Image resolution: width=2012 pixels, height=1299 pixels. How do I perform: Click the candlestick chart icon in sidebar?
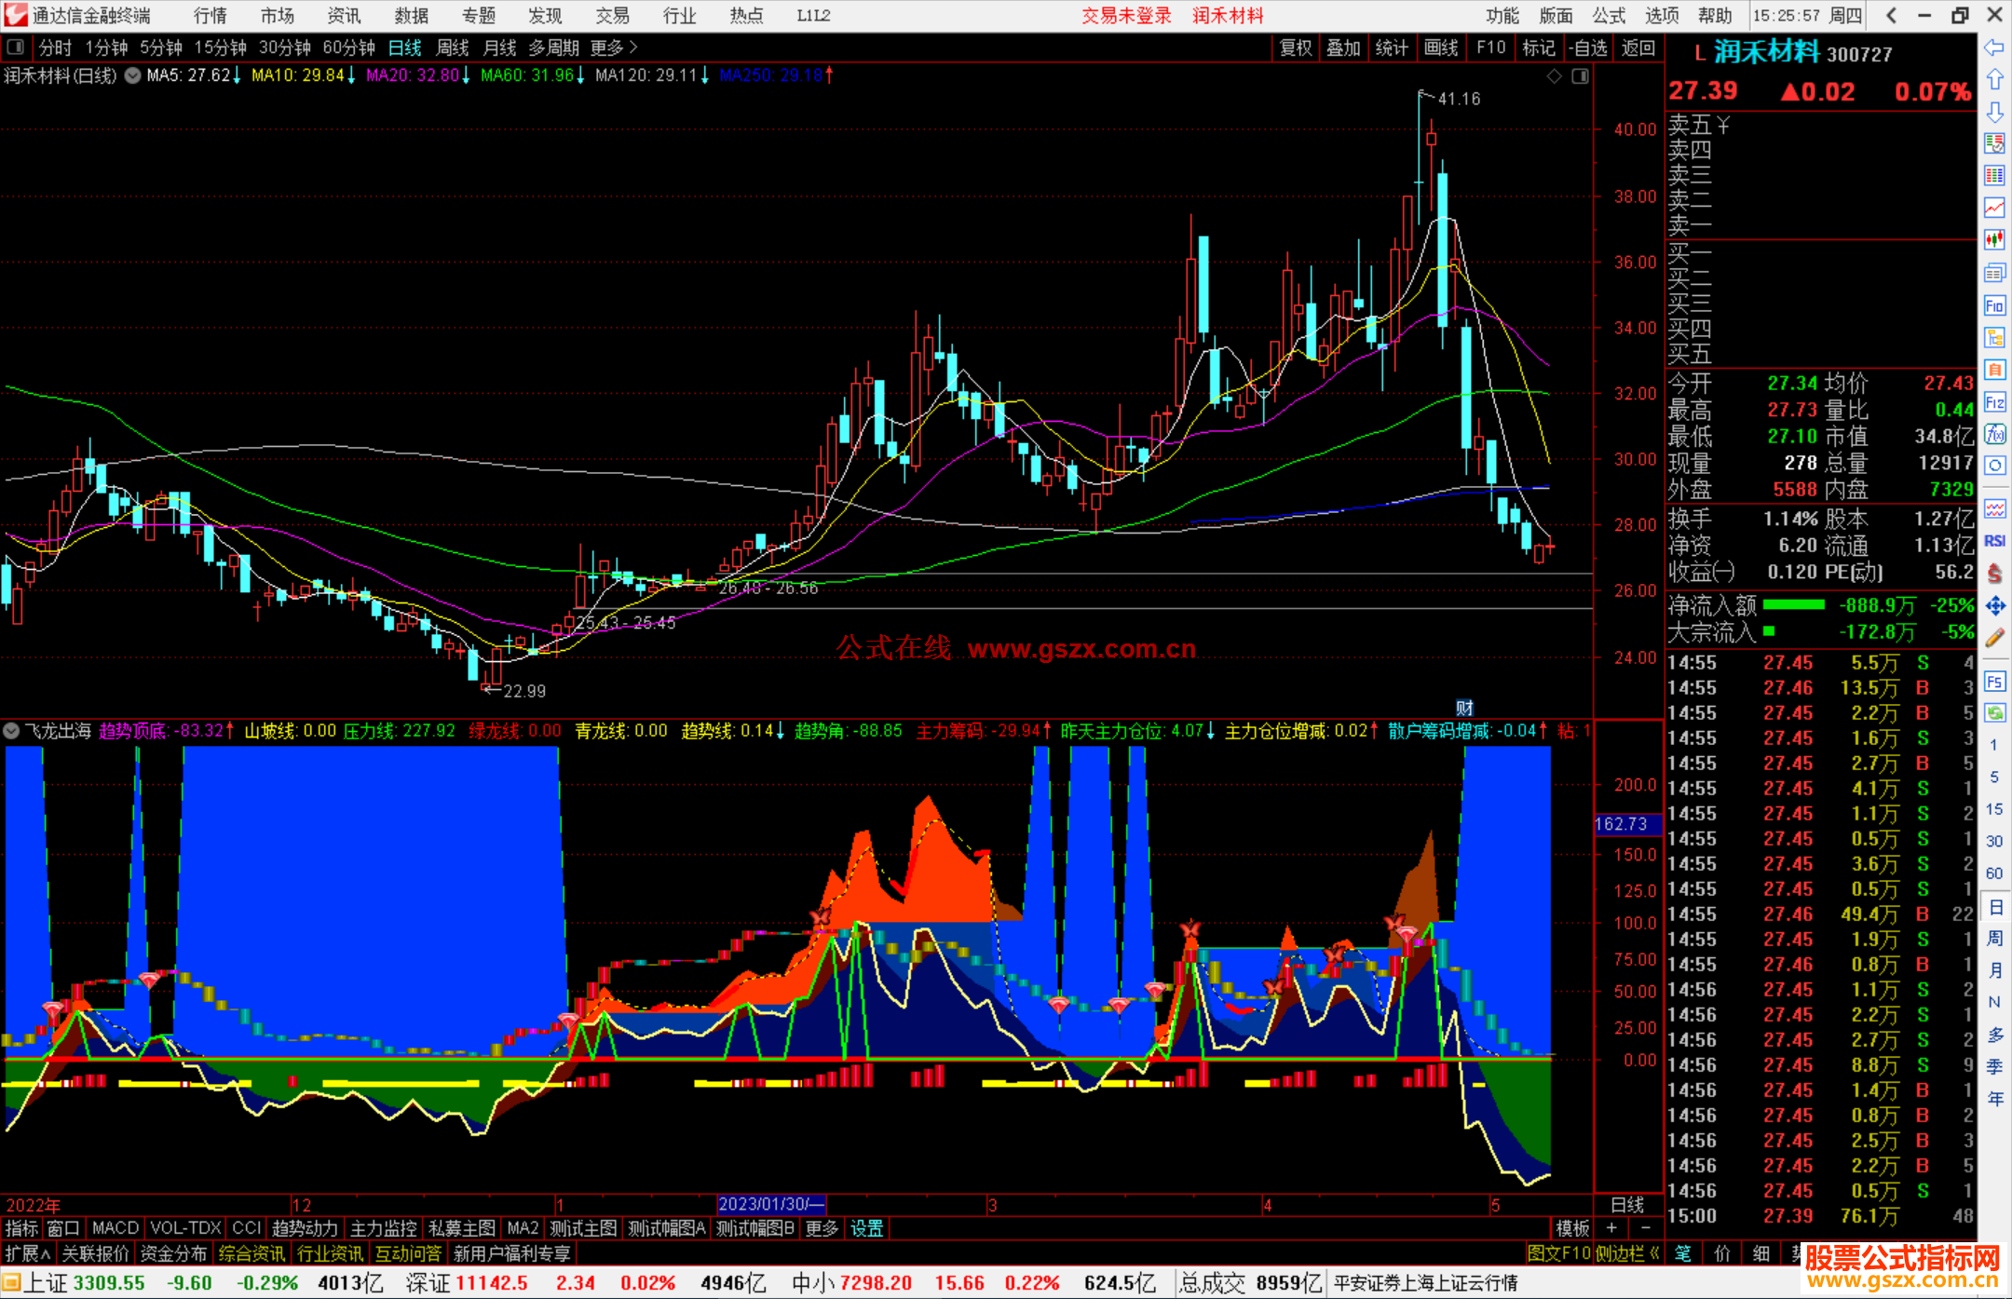(x=1994, y=239)
